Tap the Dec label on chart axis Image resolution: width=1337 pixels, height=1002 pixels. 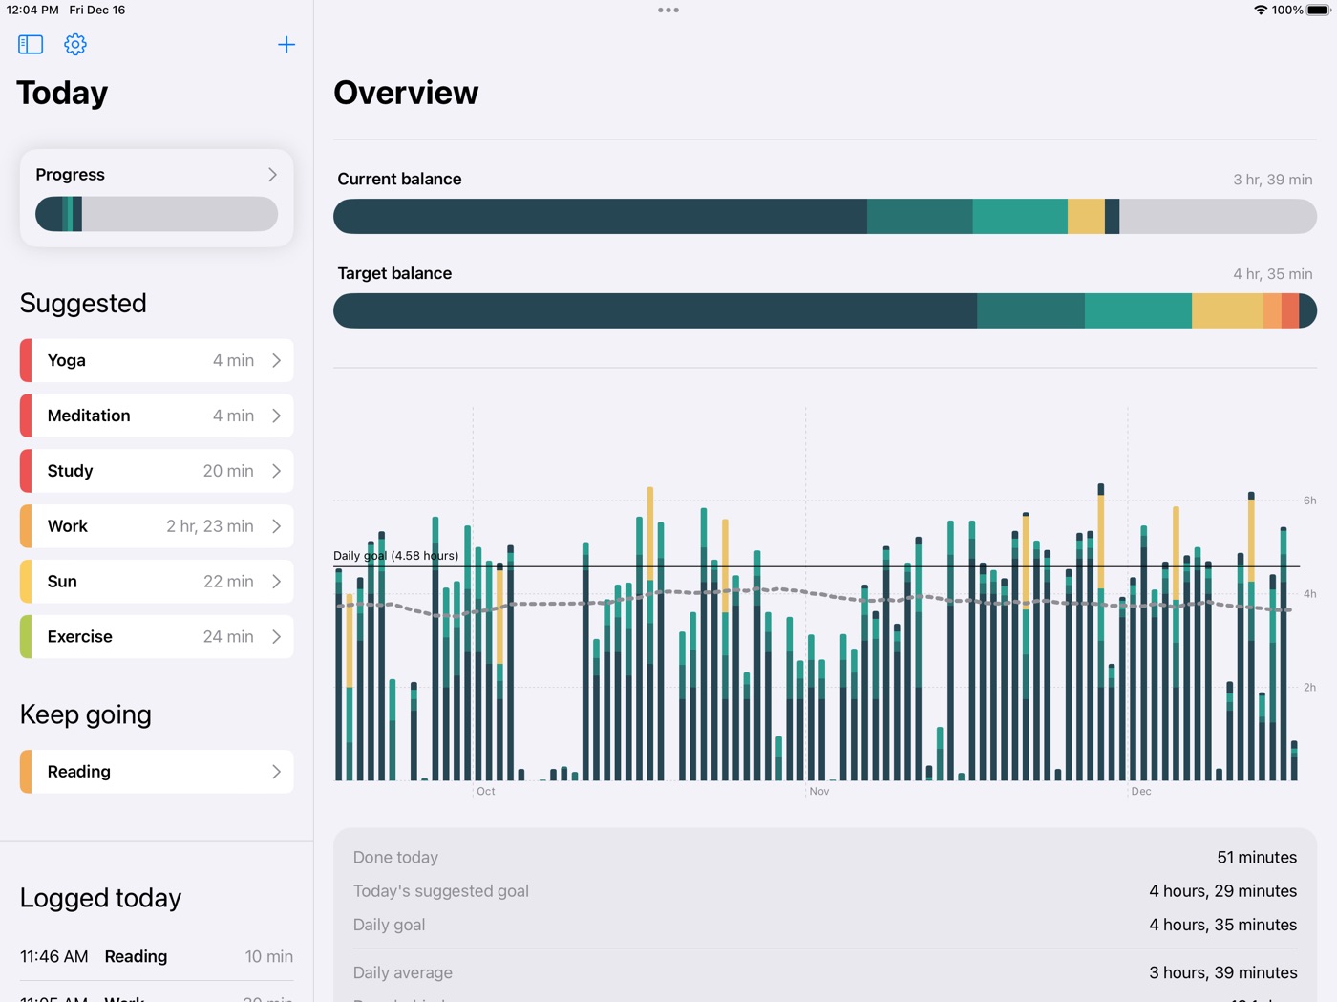(x=1141, y=792)
